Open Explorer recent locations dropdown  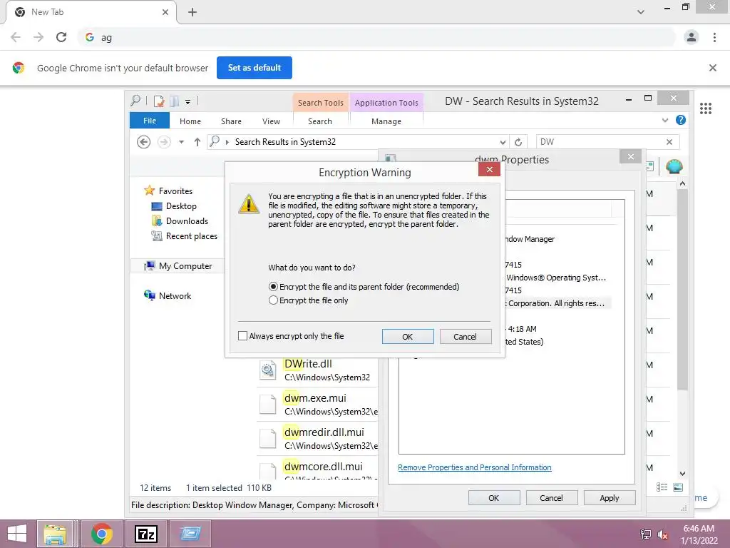point(181,142)
